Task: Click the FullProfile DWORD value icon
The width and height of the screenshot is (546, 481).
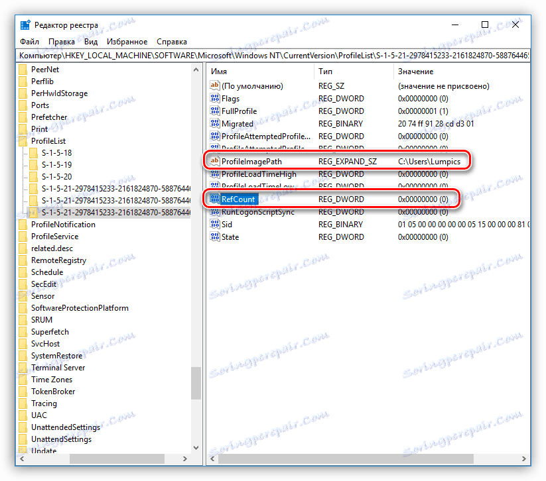Action: tap(215, 111)
